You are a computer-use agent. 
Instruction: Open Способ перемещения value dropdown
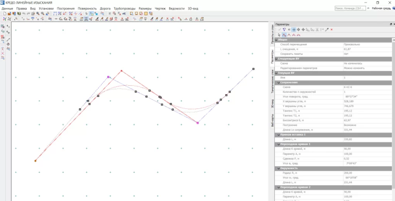[x=367, y=44]
